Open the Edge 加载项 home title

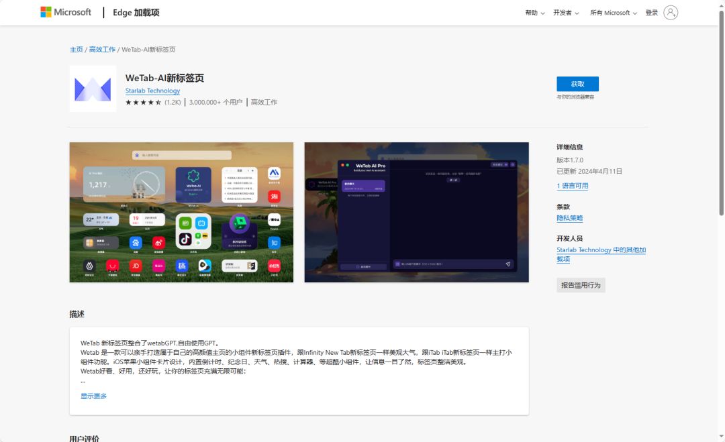pos(136,13)
